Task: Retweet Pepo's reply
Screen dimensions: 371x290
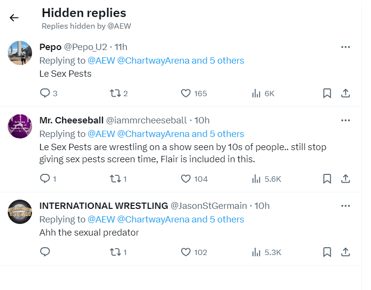Action: coord(114,93)
